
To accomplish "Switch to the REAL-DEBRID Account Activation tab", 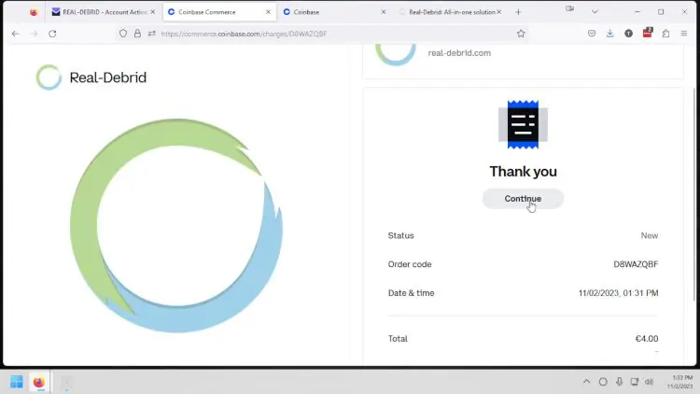I will coord(104,12).
